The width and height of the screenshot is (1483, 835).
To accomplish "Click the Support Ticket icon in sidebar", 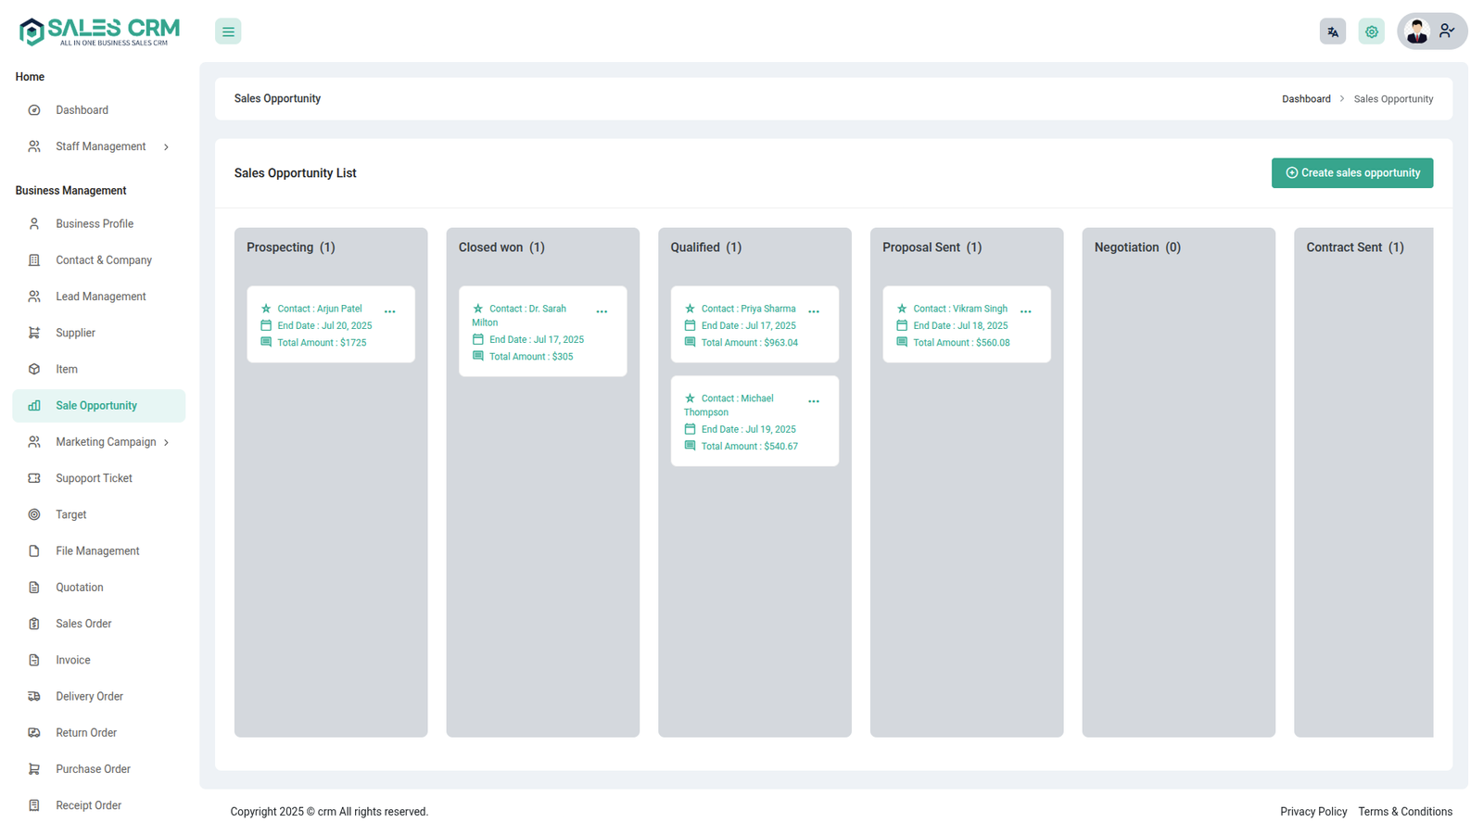I will (x=34, y=478).
